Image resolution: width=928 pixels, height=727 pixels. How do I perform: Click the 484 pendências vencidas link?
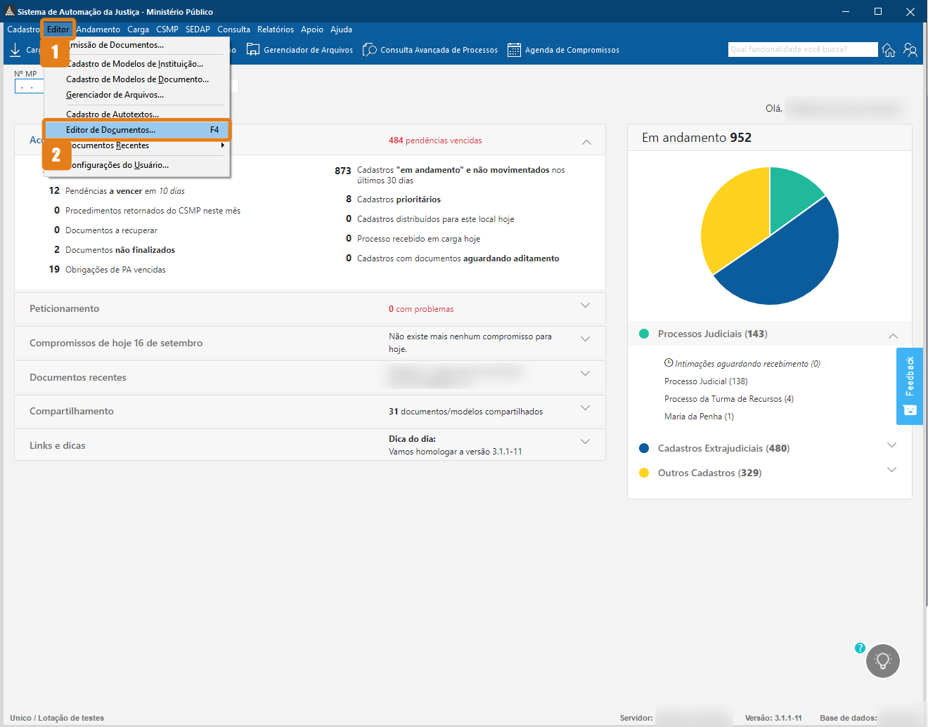435,140
